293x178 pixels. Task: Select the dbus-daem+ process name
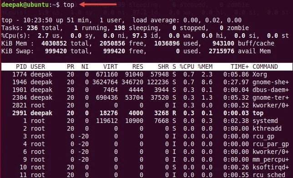click(x=271, y=90)
